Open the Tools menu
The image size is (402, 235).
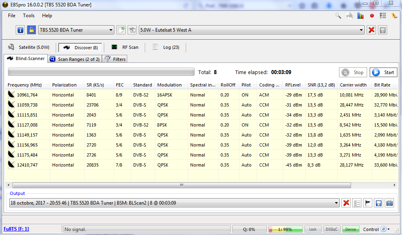click(x=28, y=16)
